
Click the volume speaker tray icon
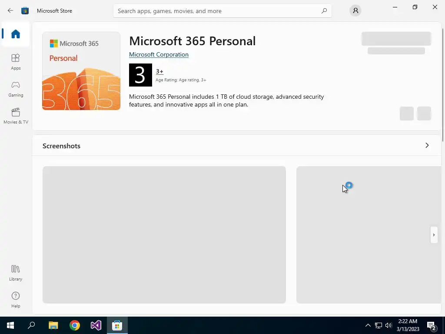389,325
